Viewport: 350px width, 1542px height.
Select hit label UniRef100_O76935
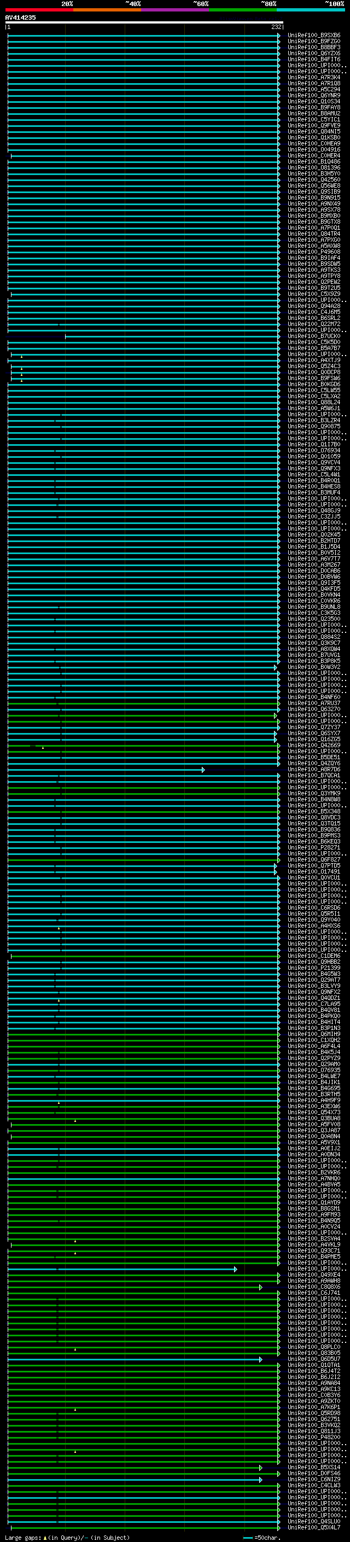coord(314,1070)
